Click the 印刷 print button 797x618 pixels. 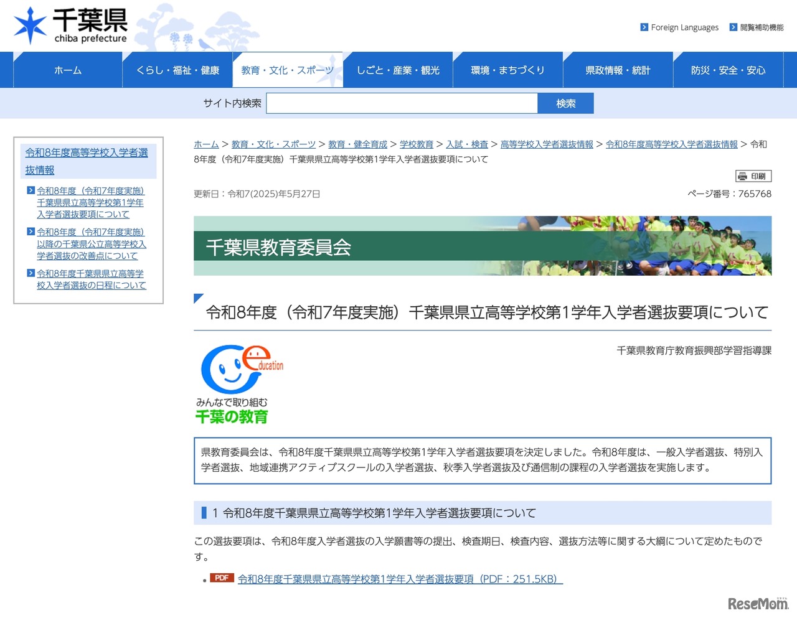pyautogui.click(x=753, y=176)
